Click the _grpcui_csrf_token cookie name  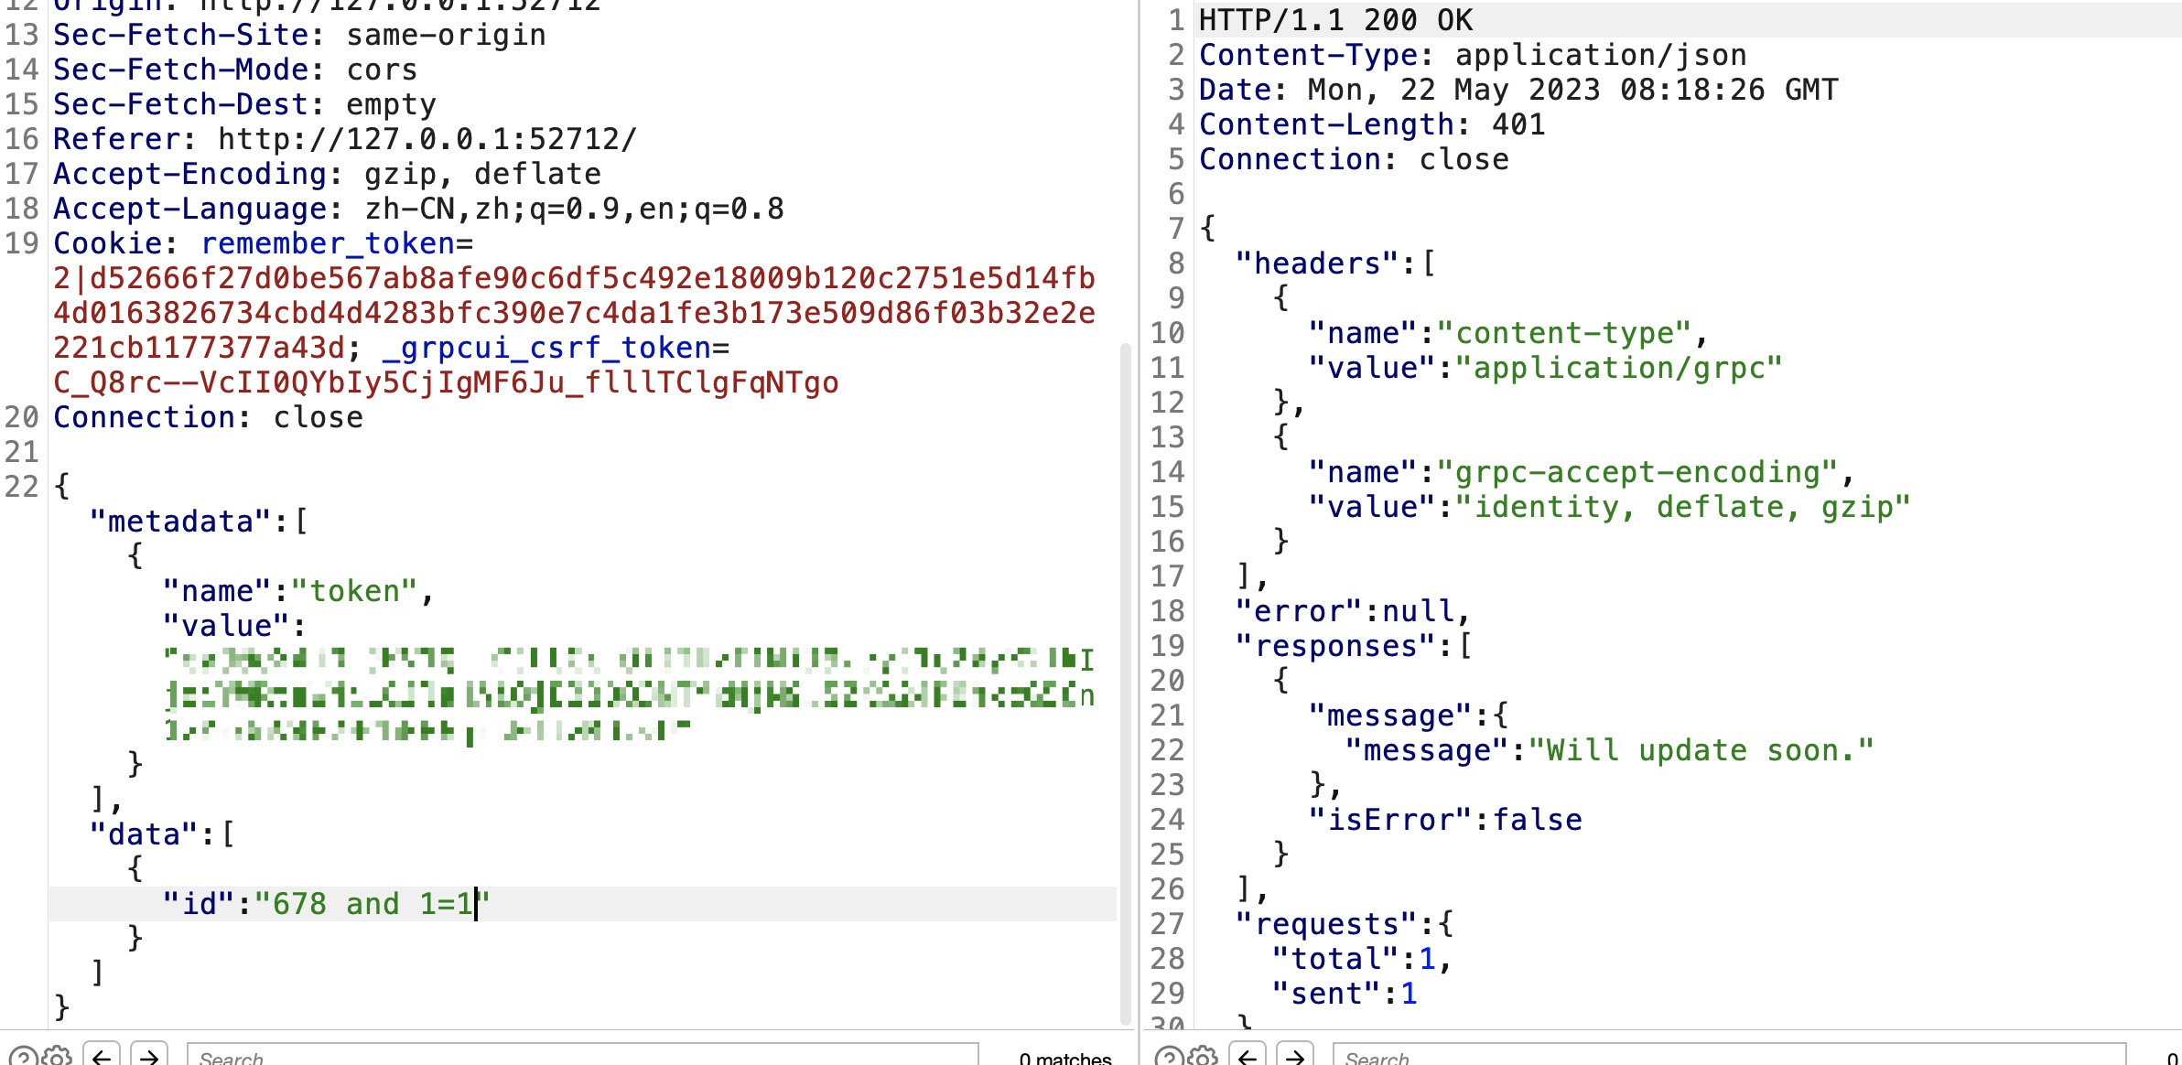pyautogui.click(x=546, y=348)
